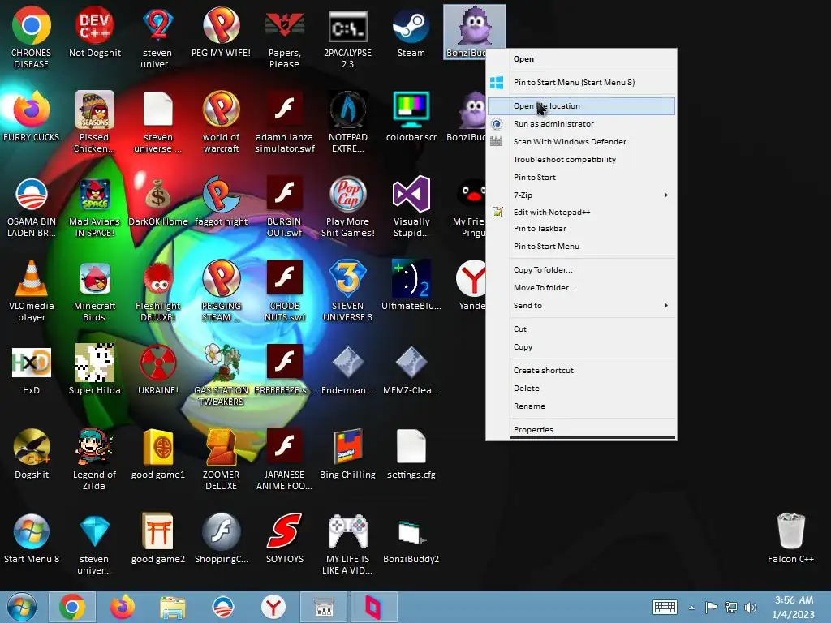The width and height of the screenshot is (831, 623).
Task: Choose Properties in the context menu
Action: pos(581,430)
